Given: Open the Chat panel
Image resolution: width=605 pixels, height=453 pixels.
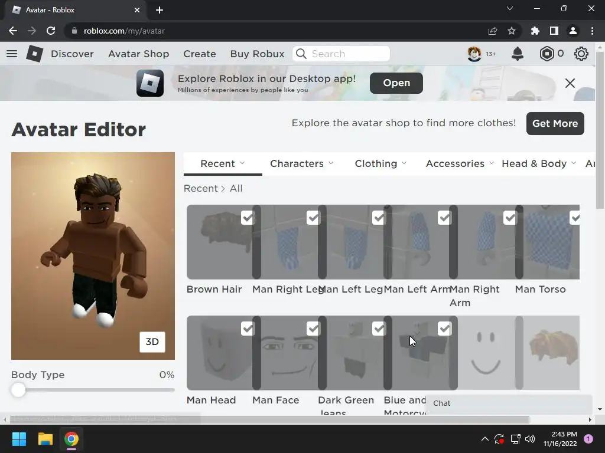Looking at the screenshot, I should tap(509, 403).
